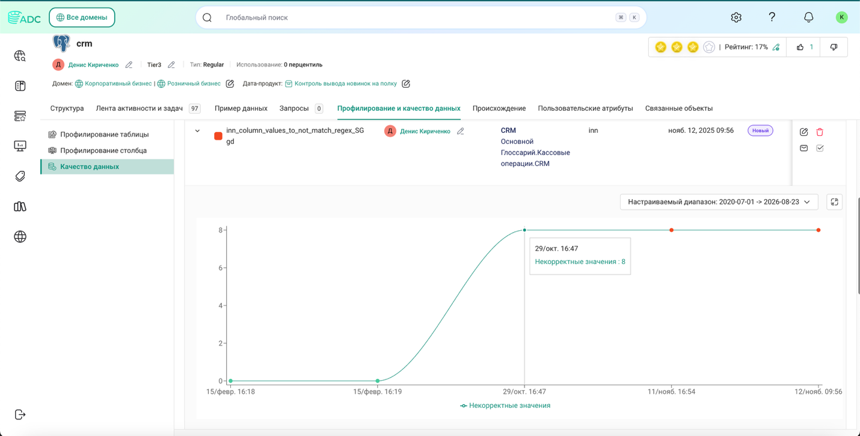Open Контроль вывода новинок на полку link
This screenshot has height=436, width=860.
[x=345, y=84]
